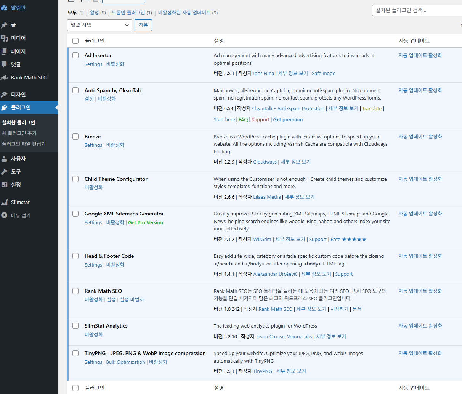Click the wrench icon beside 도구
This screenshot has width=462, height=394.
(x=4, y=172)
